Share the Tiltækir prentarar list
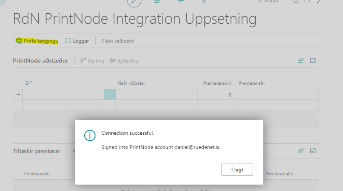343x191 pixels. [301, 151]
